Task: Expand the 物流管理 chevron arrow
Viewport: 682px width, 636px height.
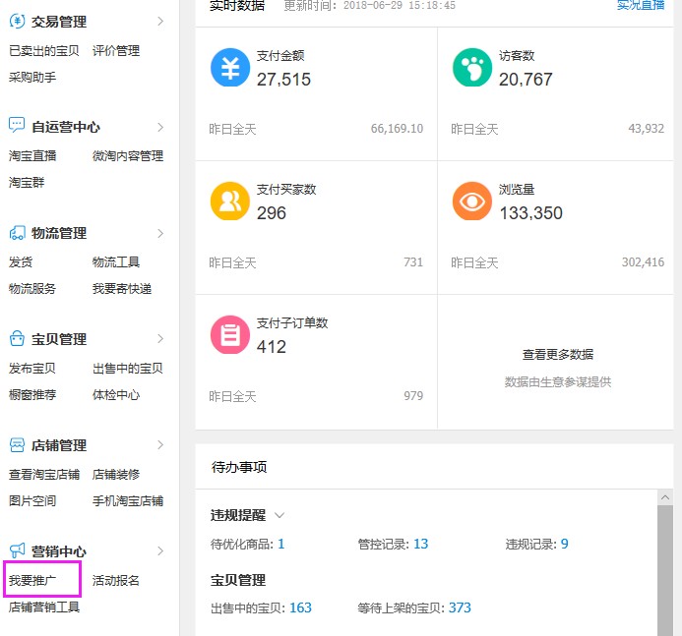Action: 160,233
